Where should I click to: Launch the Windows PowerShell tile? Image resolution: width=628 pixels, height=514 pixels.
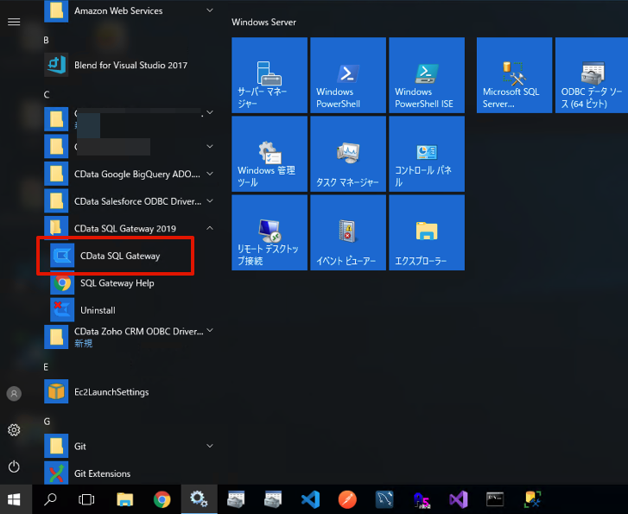(x=348, y=75)
